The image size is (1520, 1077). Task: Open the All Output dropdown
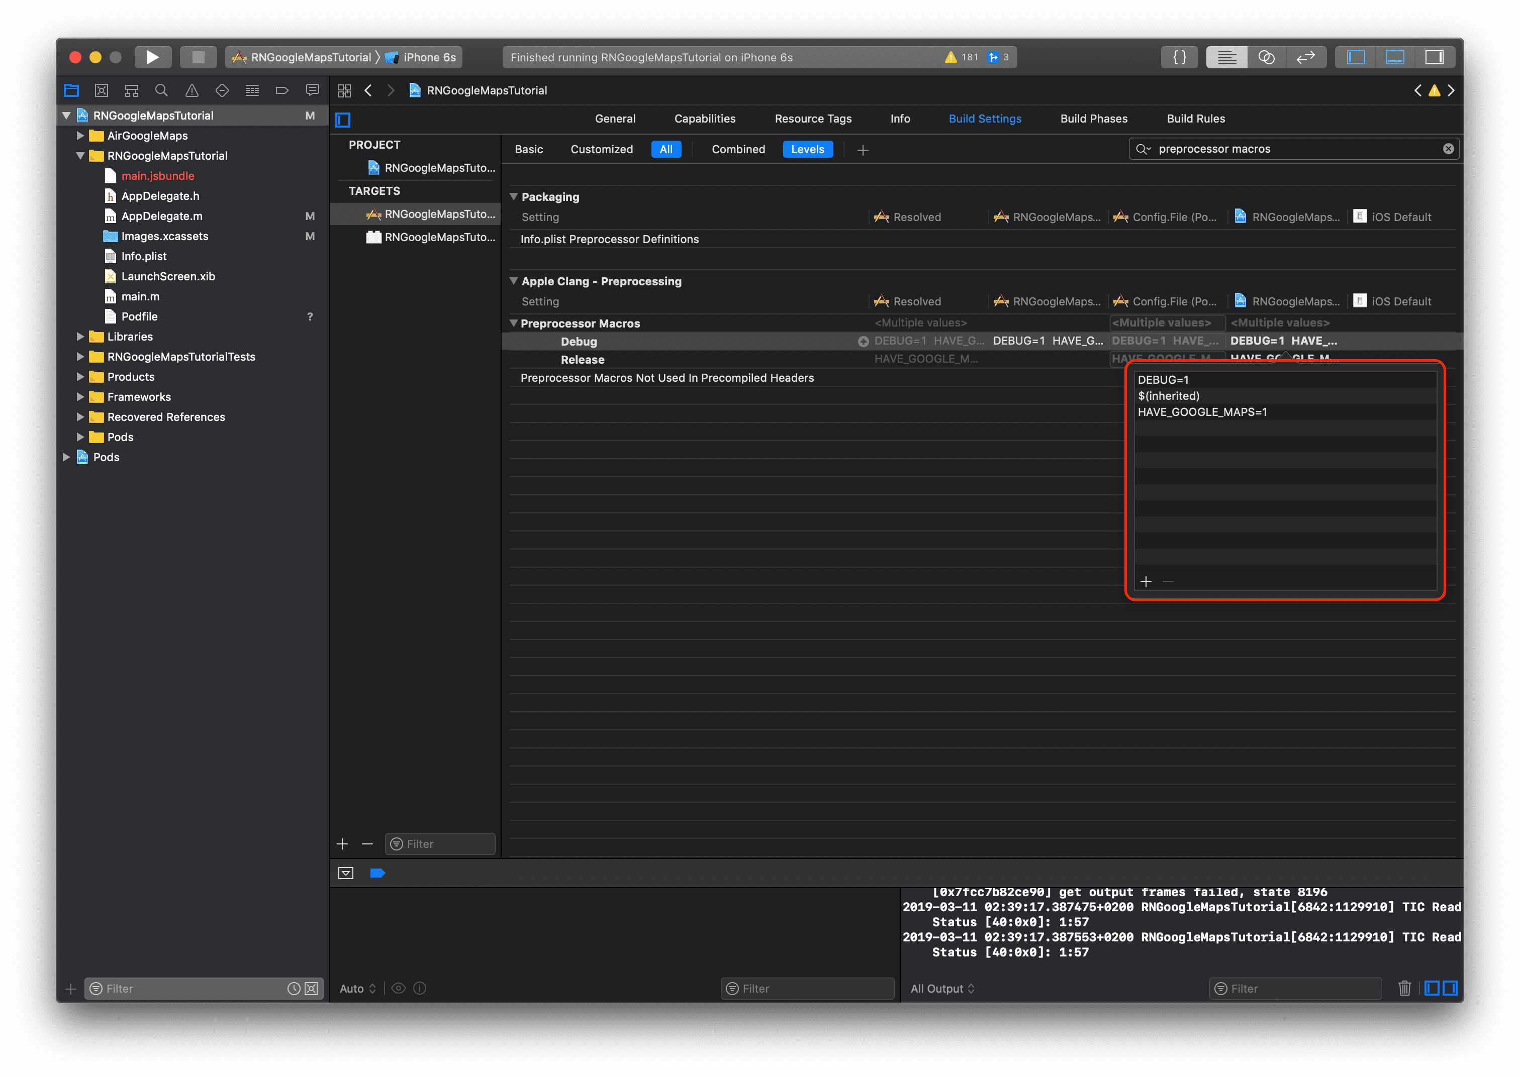coord(942,988)
